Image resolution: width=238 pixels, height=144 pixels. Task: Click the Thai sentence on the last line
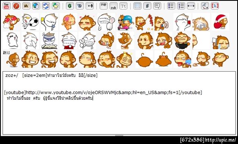point(50,98)
